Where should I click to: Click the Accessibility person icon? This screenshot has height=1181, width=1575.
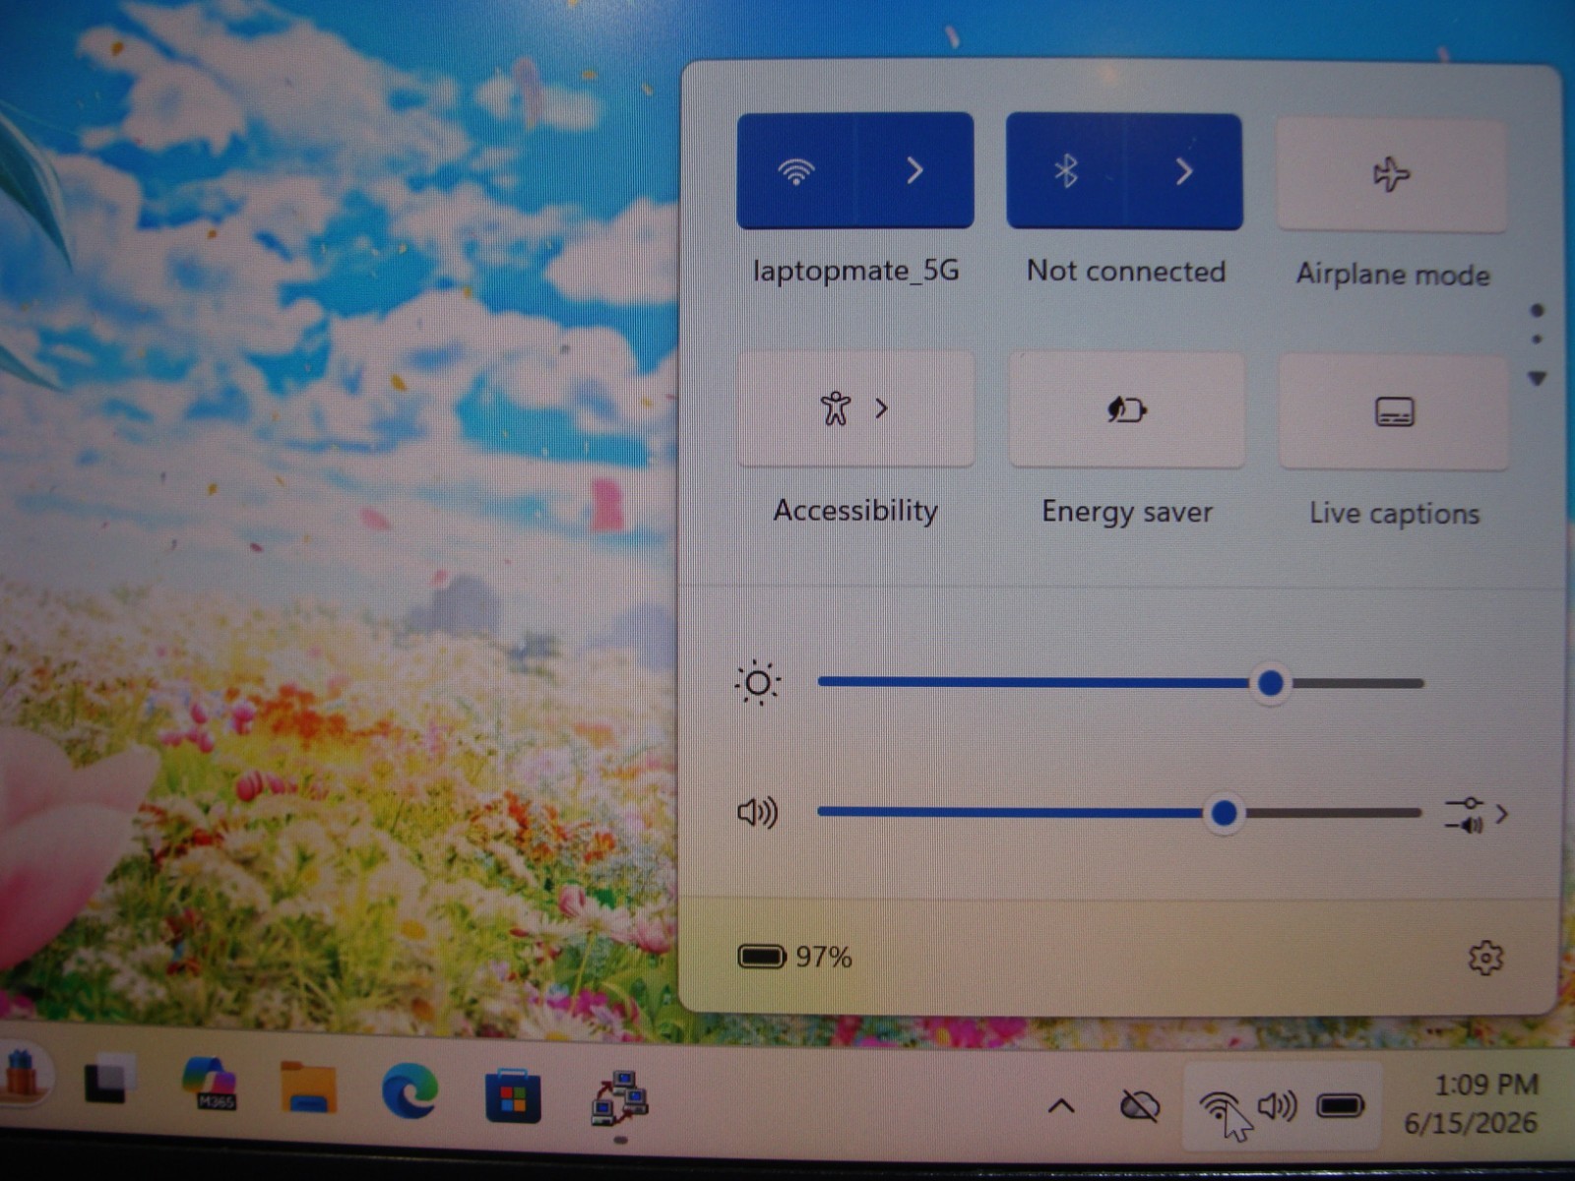(835, 407)
